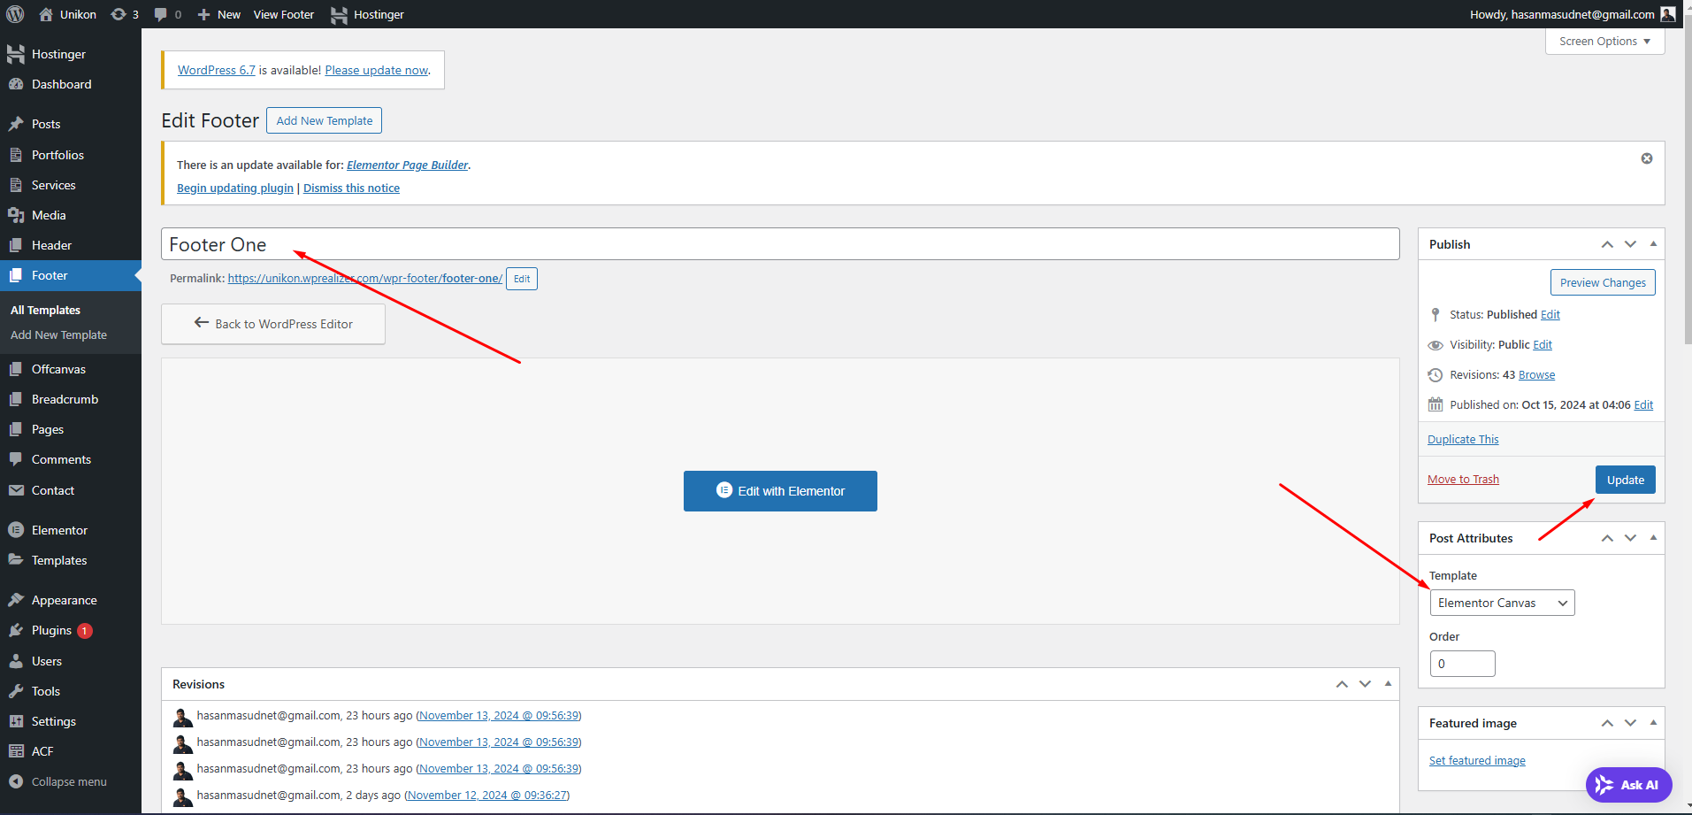This screenshot has height=815, width=1692.
Task: Open the Media menu in sidebar
Action: click(x=49, y=215)
